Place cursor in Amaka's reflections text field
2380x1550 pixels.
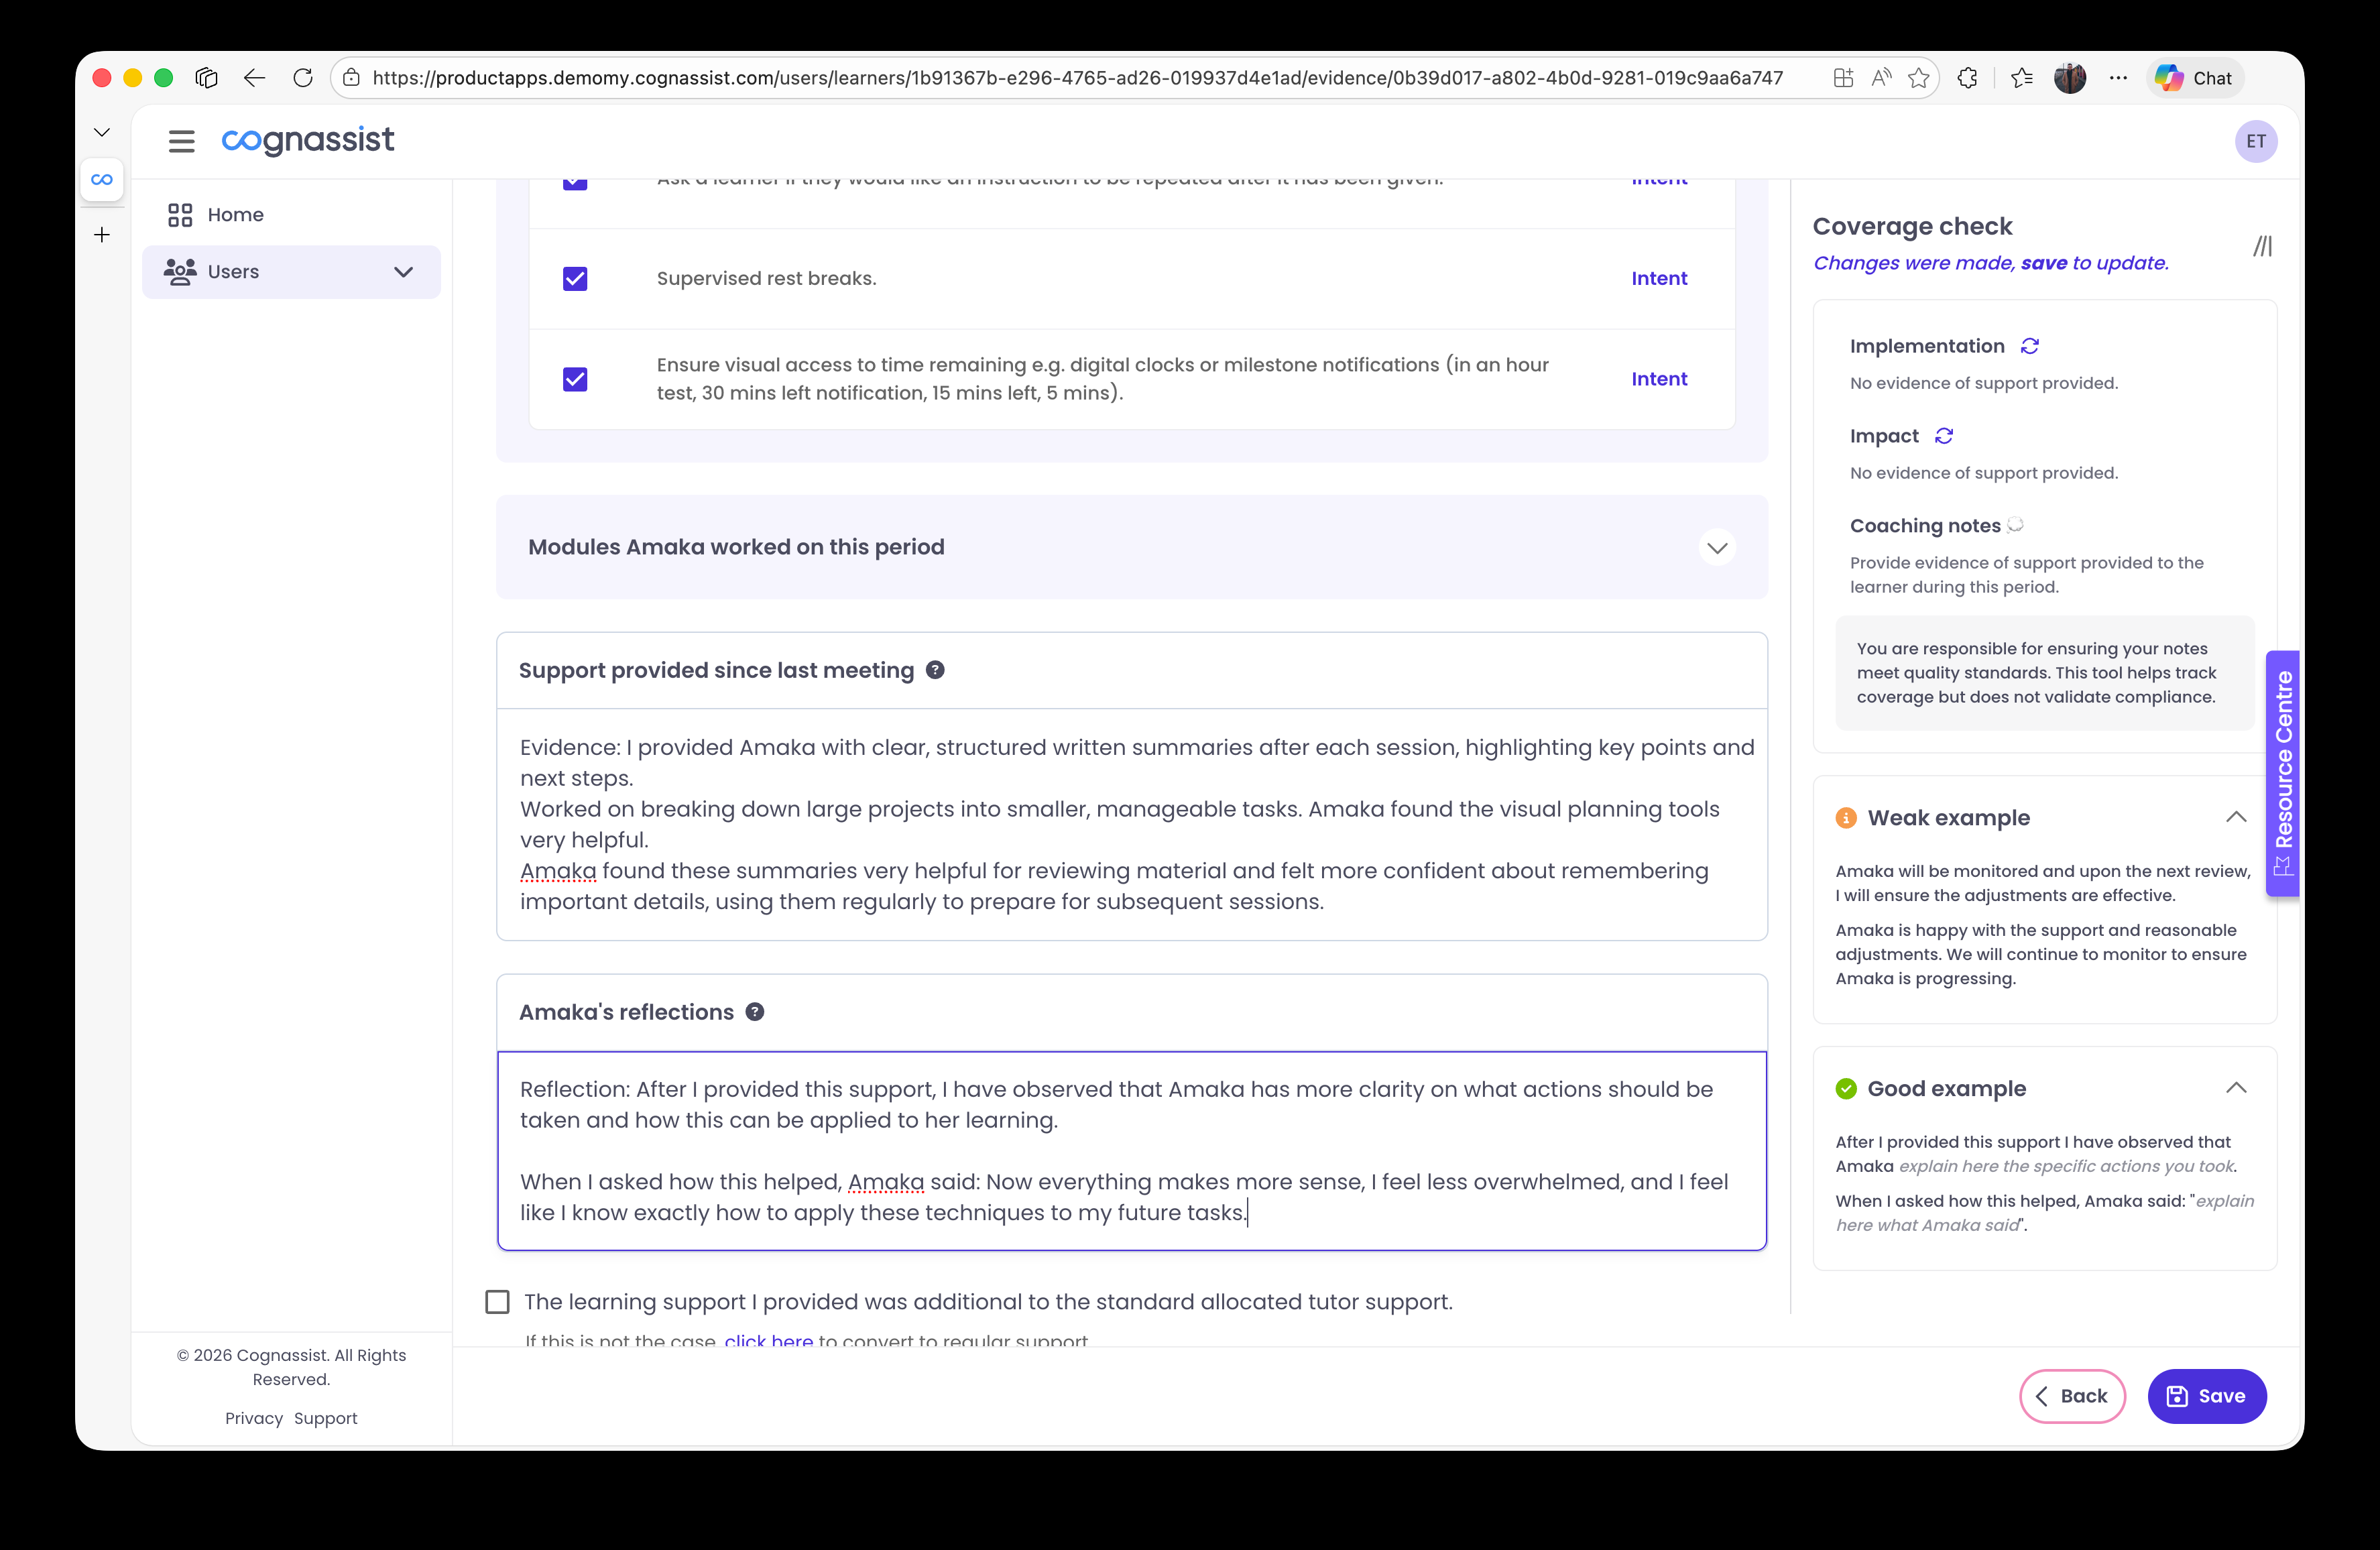tap(1130, 1150)
